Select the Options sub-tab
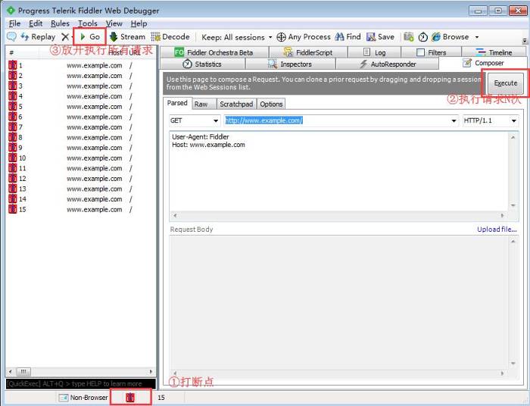Image resolution: width=530 pixels, height=406 pixels. (x=271, y=104)
